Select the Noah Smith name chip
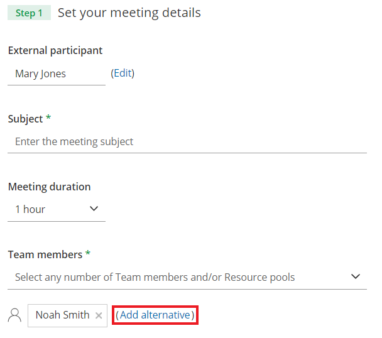The height and width of the screenshot is (338, 382). tap(62, 315)
